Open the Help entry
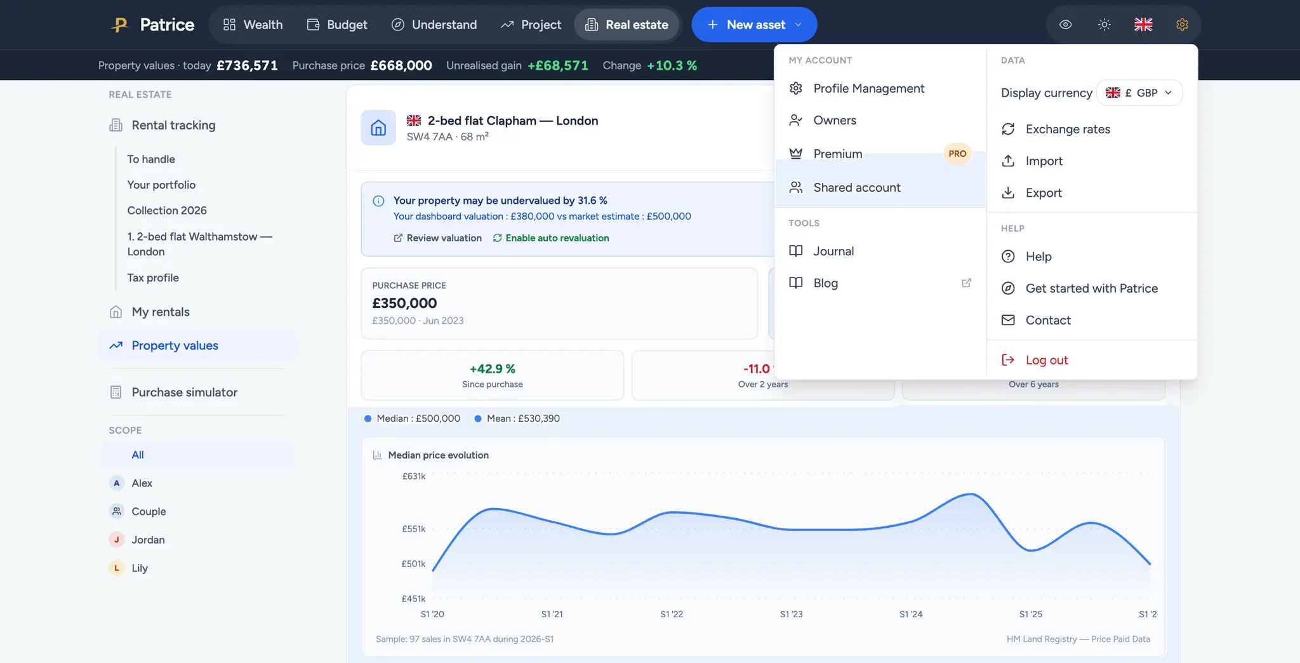Screen dimensions: 1300x663 click(x=1091, y=257)
